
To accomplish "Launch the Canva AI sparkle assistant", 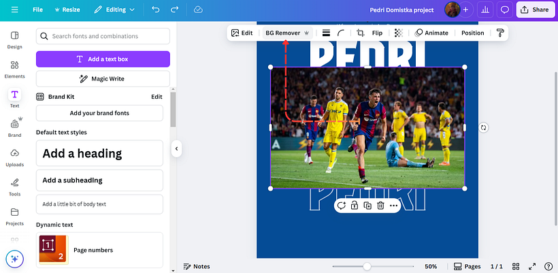I will pyautogui.click(x=14, y=259).
